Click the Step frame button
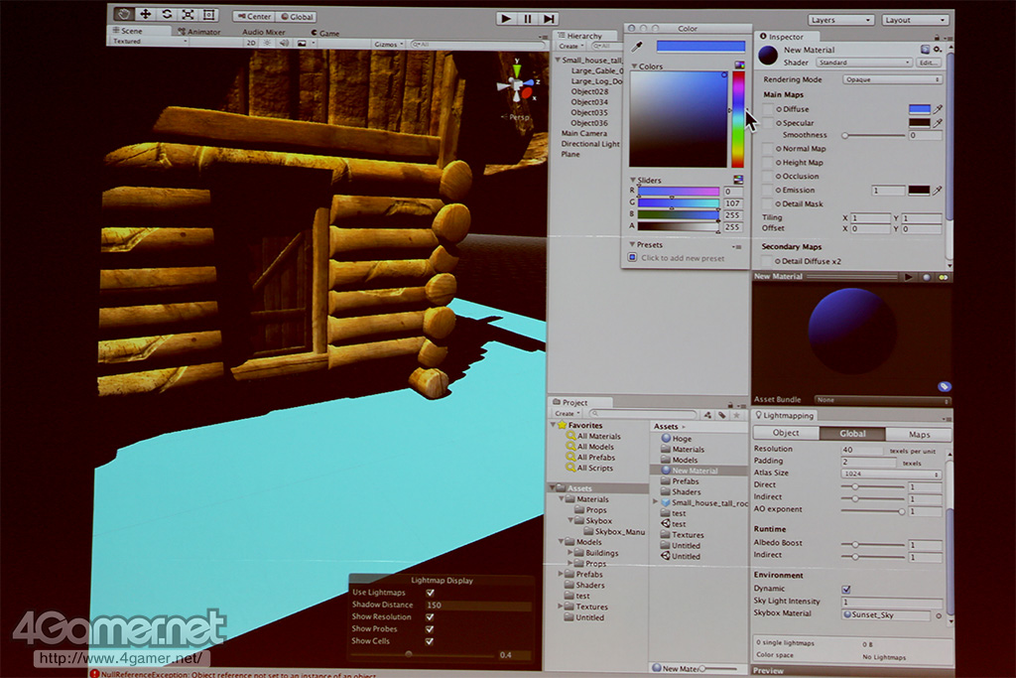Screen dimensions: 1016x678 pyautogui.click(x=549, y=19)
